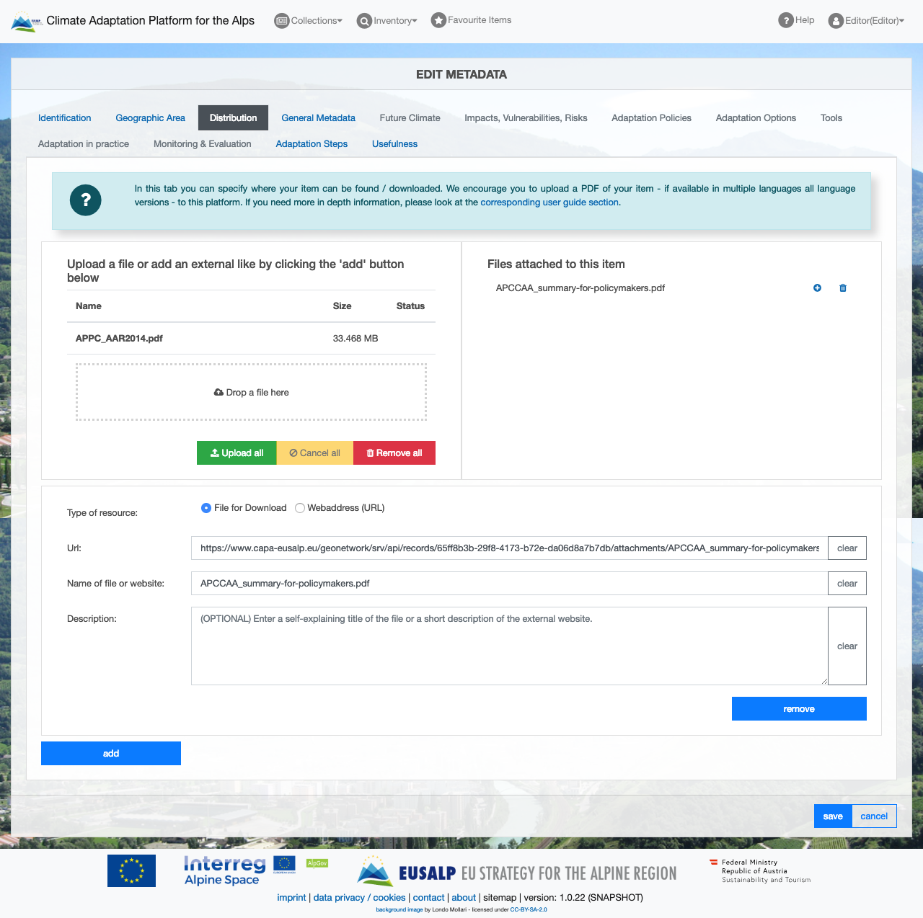Click the plus icon beside attached PDF
Screen dimensions: 923x918
click(817, 288)
